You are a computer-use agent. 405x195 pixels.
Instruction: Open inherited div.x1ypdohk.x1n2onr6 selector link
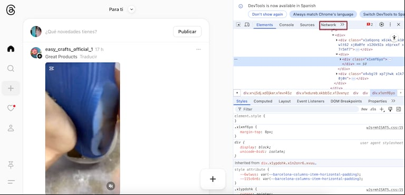coord(288,163)
